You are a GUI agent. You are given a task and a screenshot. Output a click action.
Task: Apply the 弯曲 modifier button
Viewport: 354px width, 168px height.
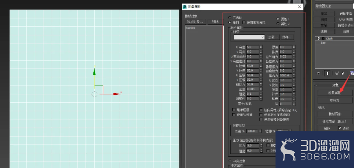[344, 31]
